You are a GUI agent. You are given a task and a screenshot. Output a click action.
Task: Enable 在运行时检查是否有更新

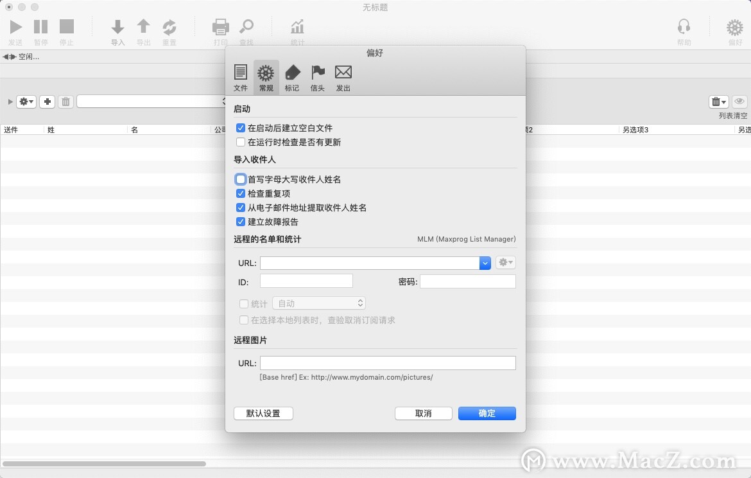click(241, 142)
